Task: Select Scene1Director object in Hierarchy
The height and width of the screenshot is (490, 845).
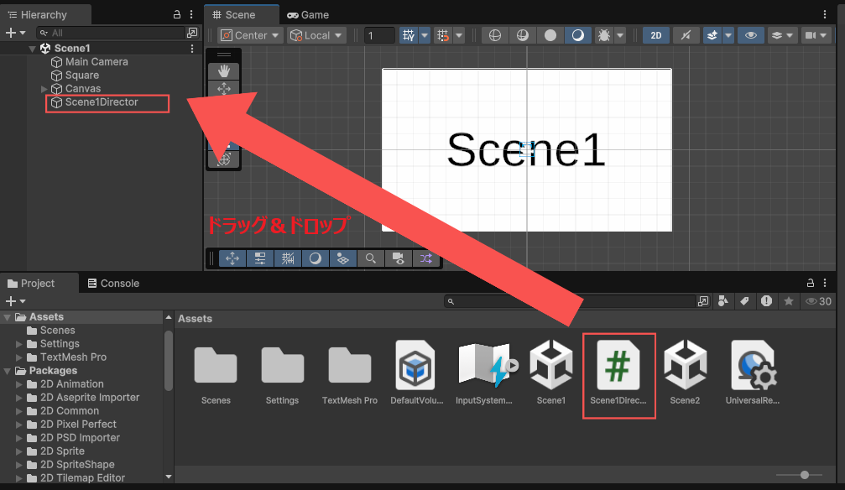Action: 102,102
